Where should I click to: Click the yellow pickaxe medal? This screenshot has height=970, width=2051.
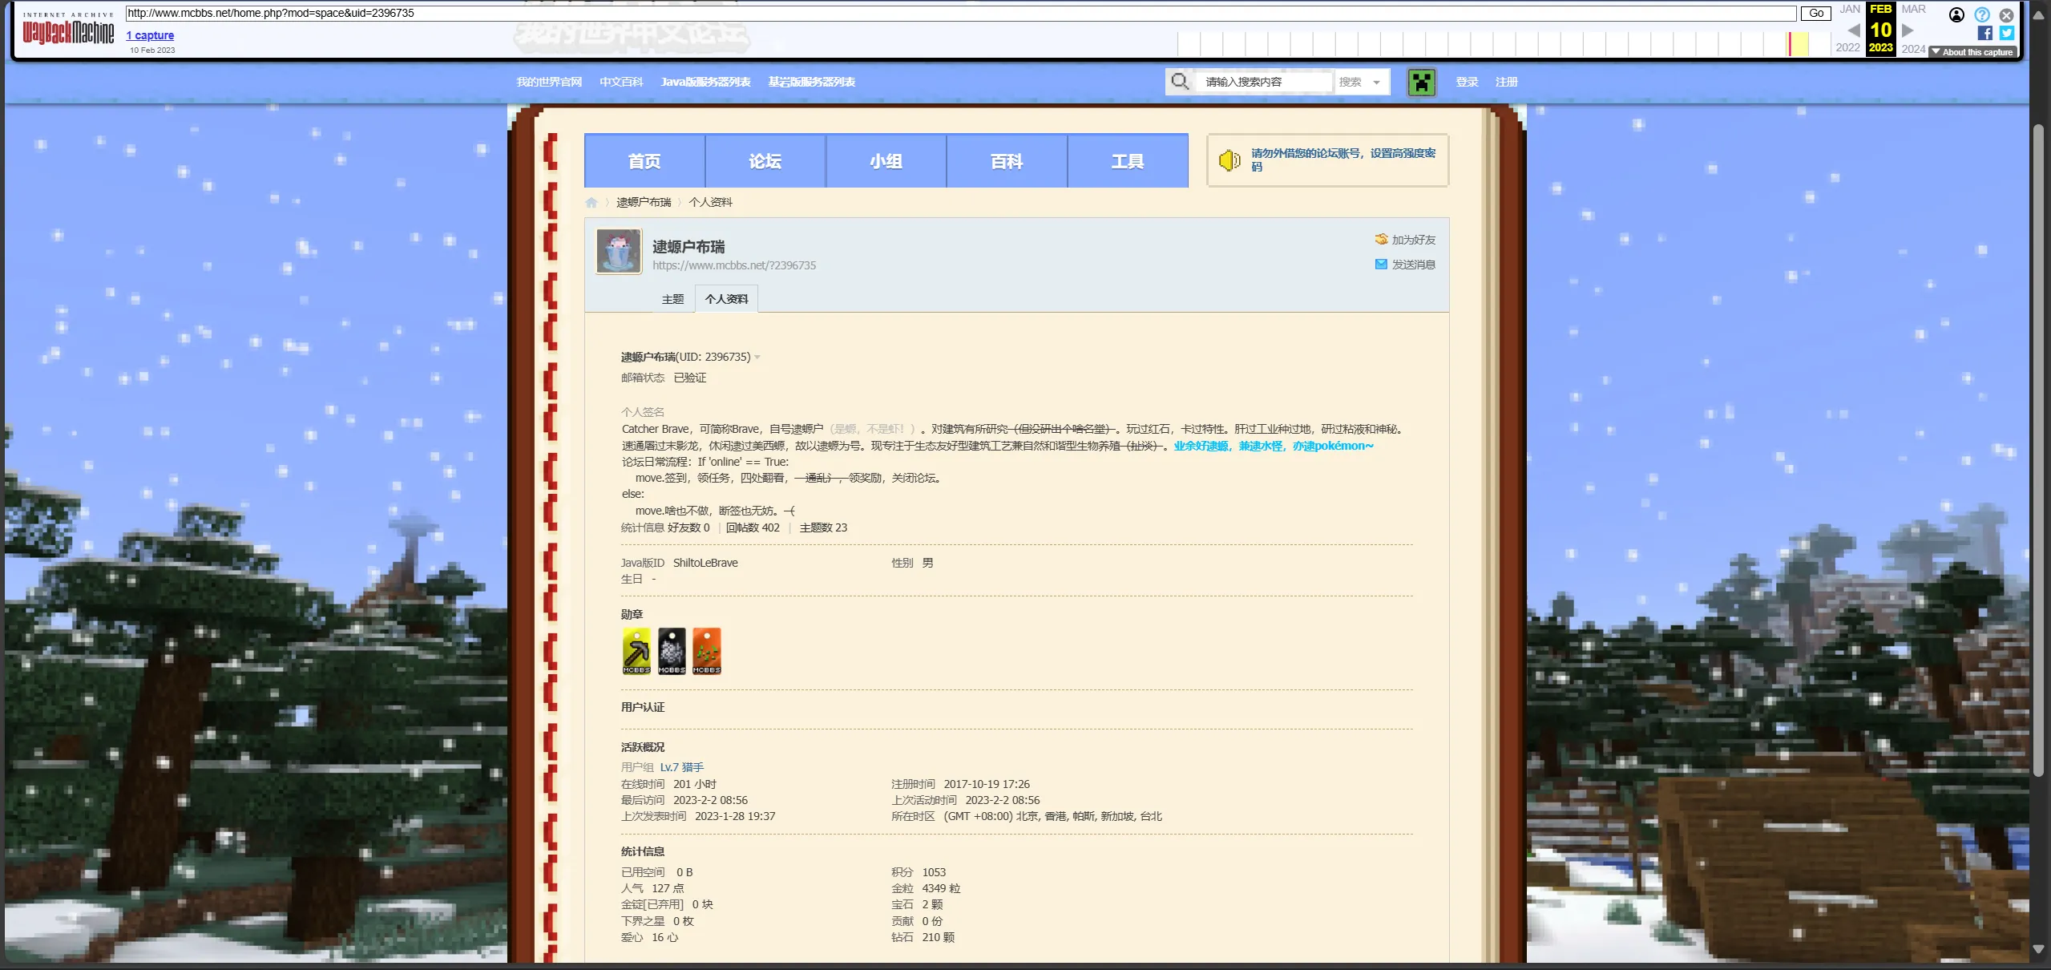(636, 651)
